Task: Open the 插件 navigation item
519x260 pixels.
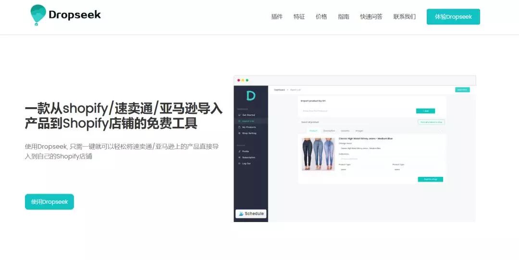Action: [x=277, y=16]
